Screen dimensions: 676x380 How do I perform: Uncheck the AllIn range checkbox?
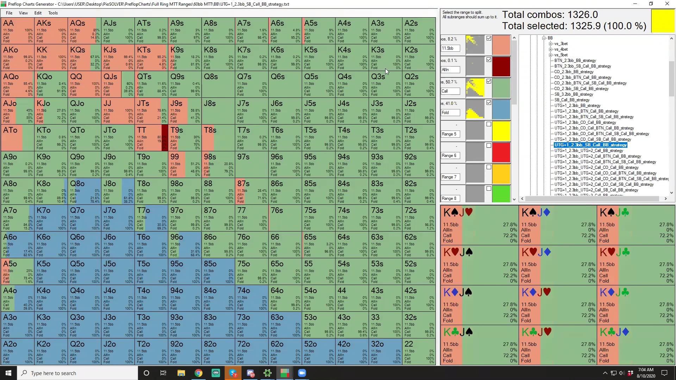pyautogui.click(x=489, y=60)
